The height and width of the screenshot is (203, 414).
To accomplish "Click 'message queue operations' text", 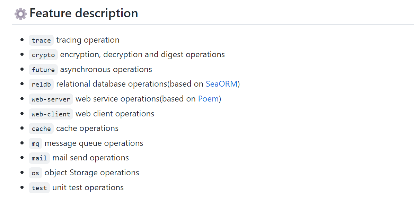I will point(94,143).
